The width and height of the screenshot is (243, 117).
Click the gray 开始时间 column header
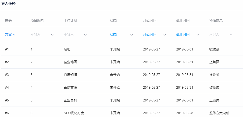pos(150,20)
